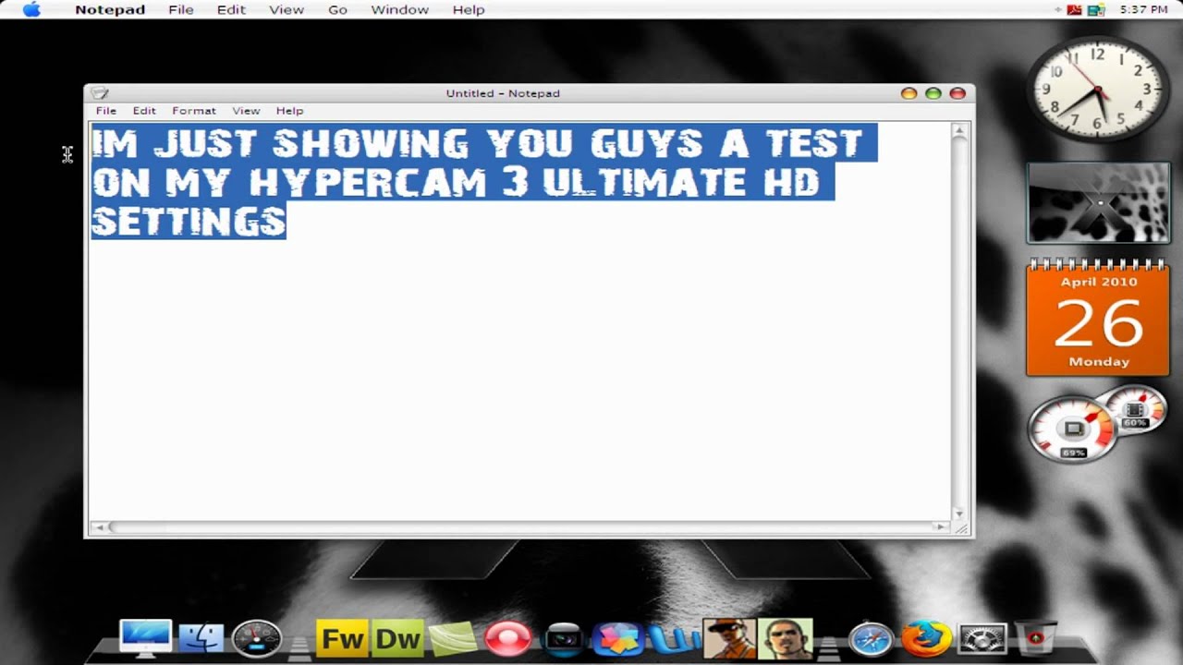1183x665 pixels.
Task: Click the 5:37 PM clock in the menu bar
Action: (1143, 9)
